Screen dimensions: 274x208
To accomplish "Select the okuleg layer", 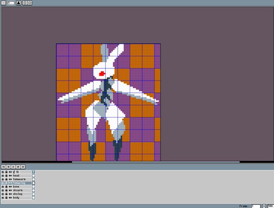I will (x=22, y=194).
